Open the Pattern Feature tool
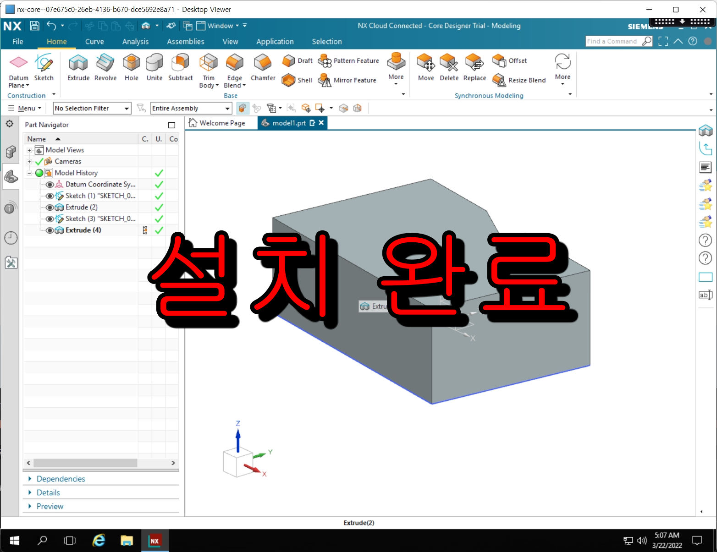This screenshot has width=717, height=552. [348, 60]
